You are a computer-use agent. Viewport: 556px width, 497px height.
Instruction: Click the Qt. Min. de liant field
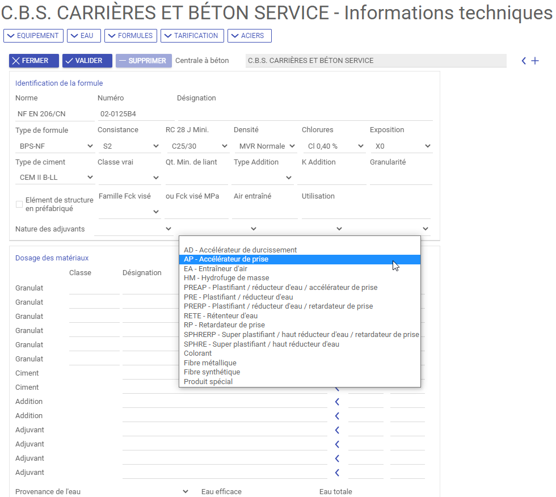click(x=196, y=177)
